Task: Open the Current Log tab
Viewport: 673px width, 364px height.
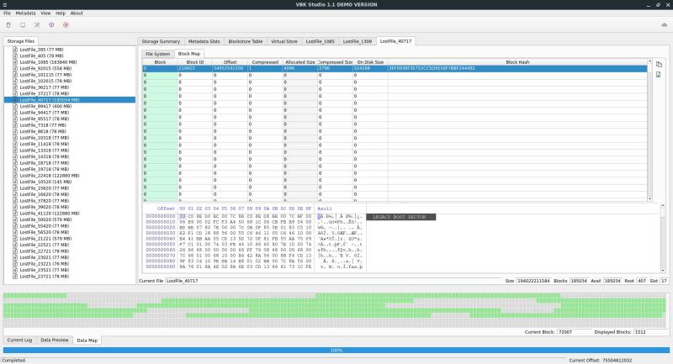Action: pyautogui.click(x=19, y=340)
